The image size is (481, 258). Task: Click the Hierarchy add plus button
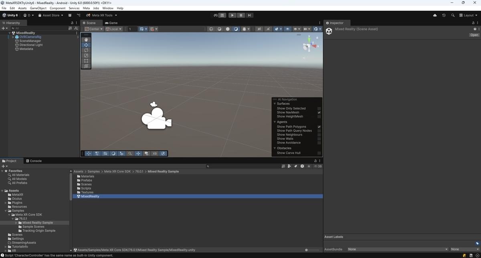pyautogui.click(x=4, y=28)
